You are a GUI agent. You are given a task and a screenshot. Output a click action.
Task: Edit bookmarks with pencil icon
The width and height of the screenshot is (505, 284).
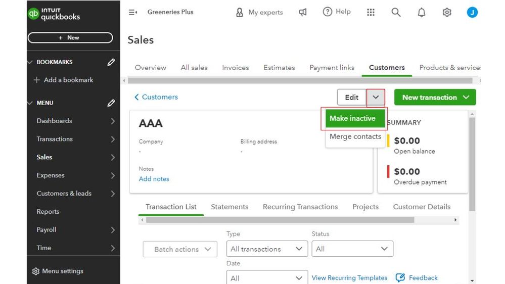tap(111, 62)
